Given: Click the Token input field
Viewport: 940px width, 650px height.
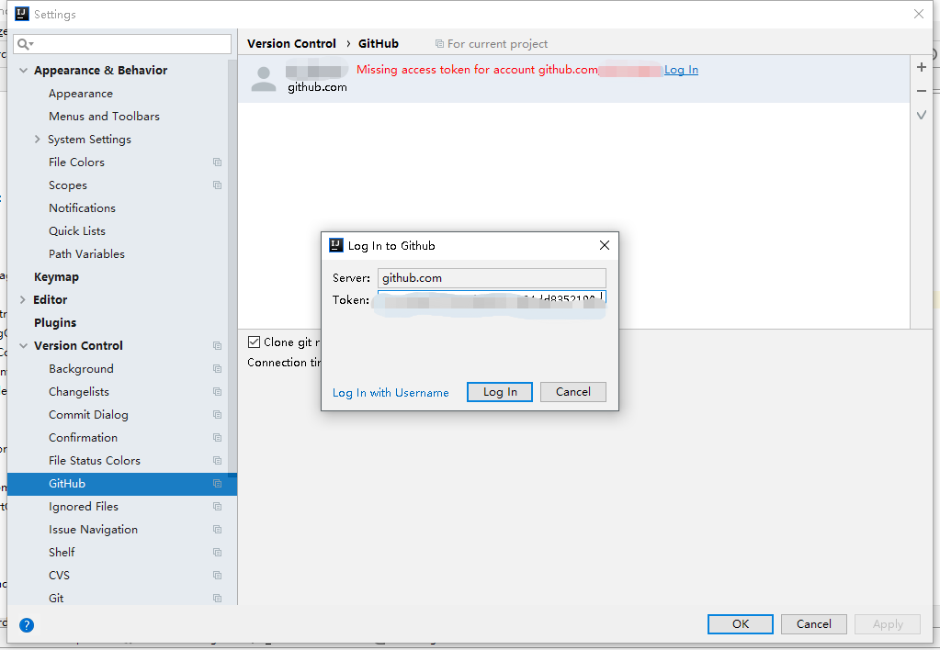Looking at the screenshot, I should coord(492,299).
